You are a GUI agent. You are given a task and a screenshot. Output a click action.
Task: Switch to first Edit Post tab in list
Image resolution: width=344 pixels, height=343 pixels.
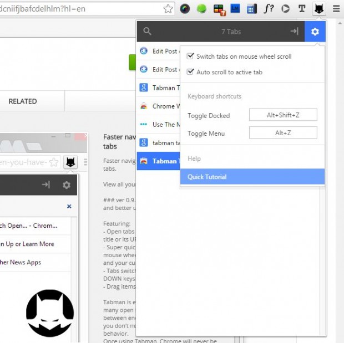coord(158,51)
